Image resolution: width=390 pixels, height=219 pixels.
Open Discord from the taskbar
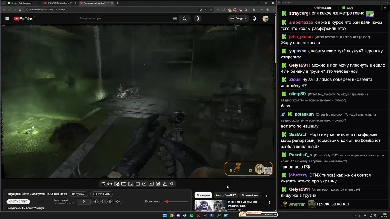(x=178, y=215)
